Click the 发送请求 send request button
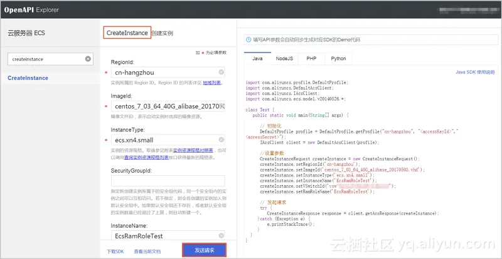Image resolution: width=502 pixels, height=259 pixels. (x=205, y=250)
